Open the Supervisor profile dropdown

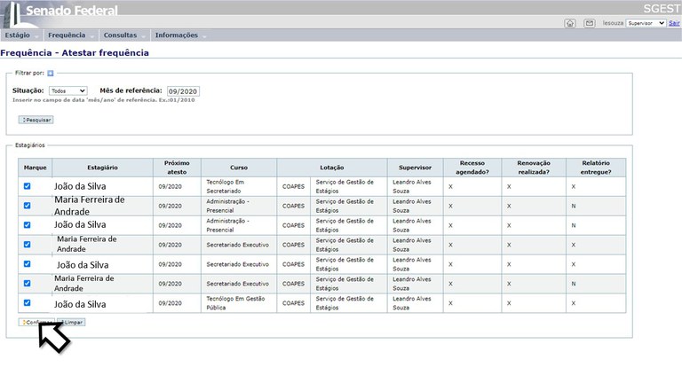(646, 23)
